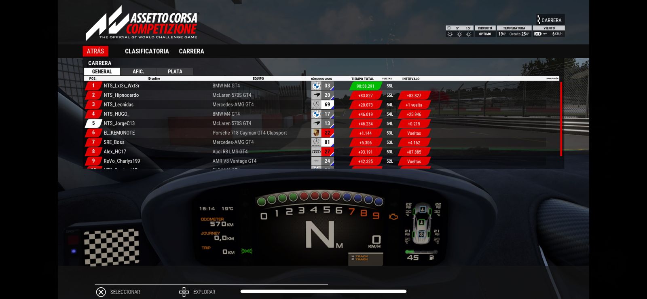The height and width of the screenshot is (299, 647).
Task: Click the +4.162 interval cell
Action: point(414,143)
